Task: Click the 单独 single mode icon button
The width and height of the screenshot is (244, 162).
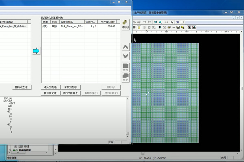Action: 125,68
